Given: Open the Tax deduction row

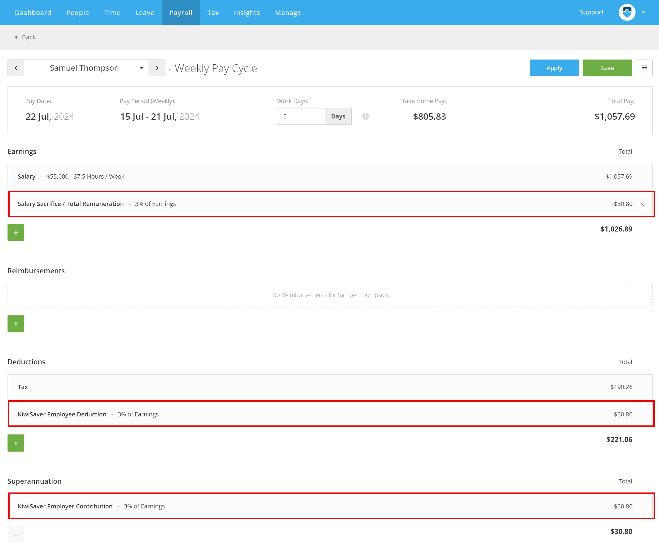Looking at the screenshot, I should 330,387.
